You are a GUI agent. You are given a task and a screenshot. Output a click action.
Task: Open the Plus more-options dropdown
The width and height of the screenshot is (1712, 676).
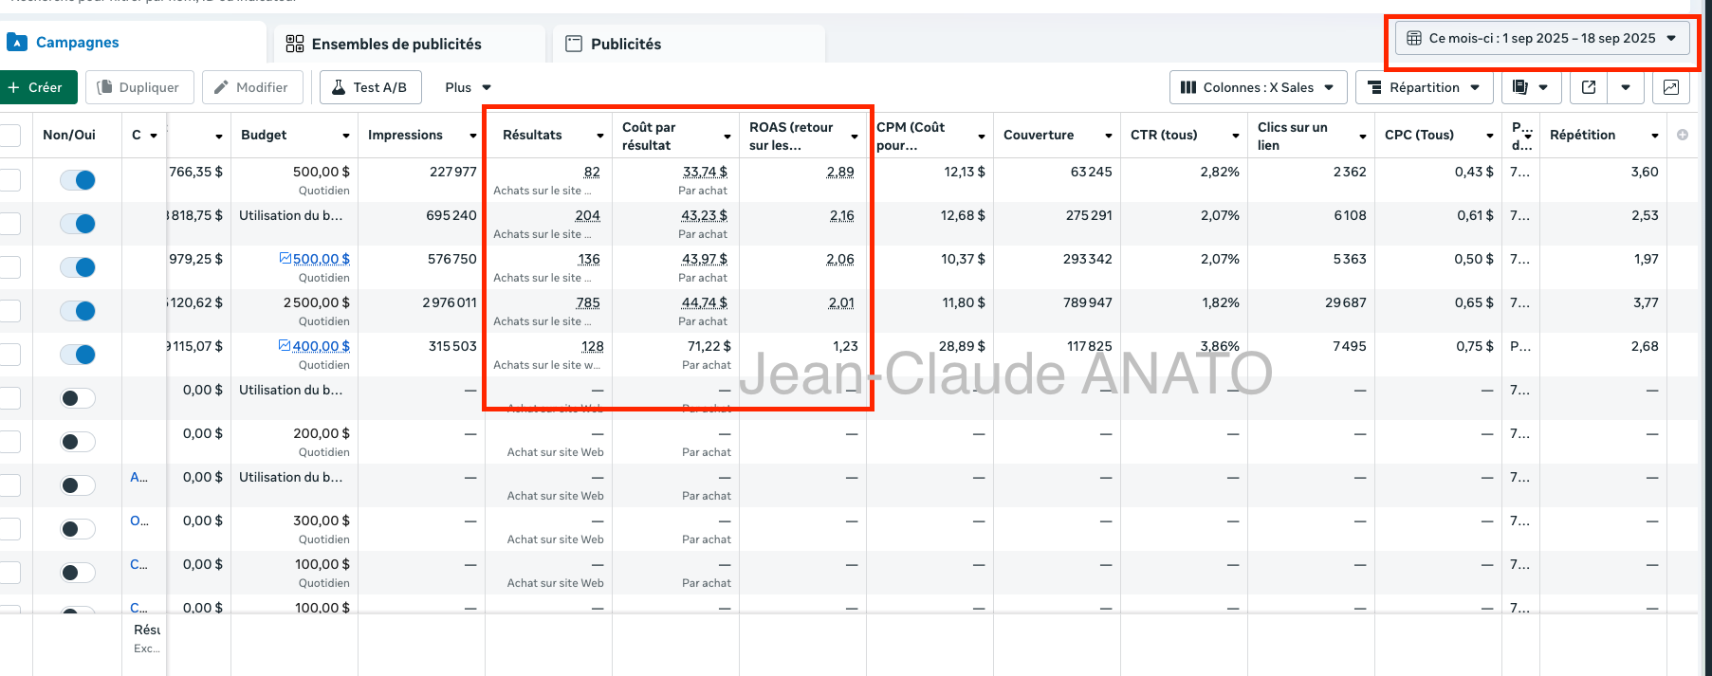pos(468,87)
